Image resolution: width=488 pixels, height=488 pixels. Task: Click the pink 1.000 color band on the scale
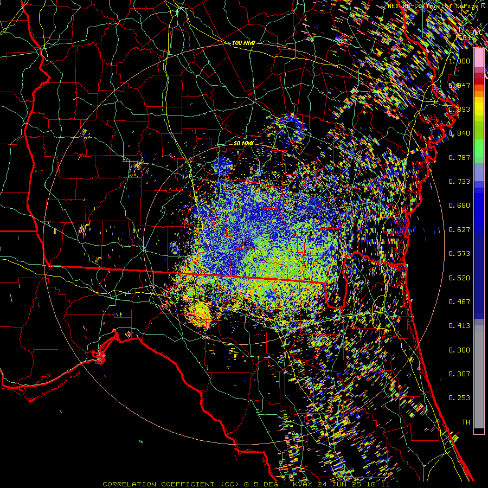pyautogui.click(x=479, y=58)
